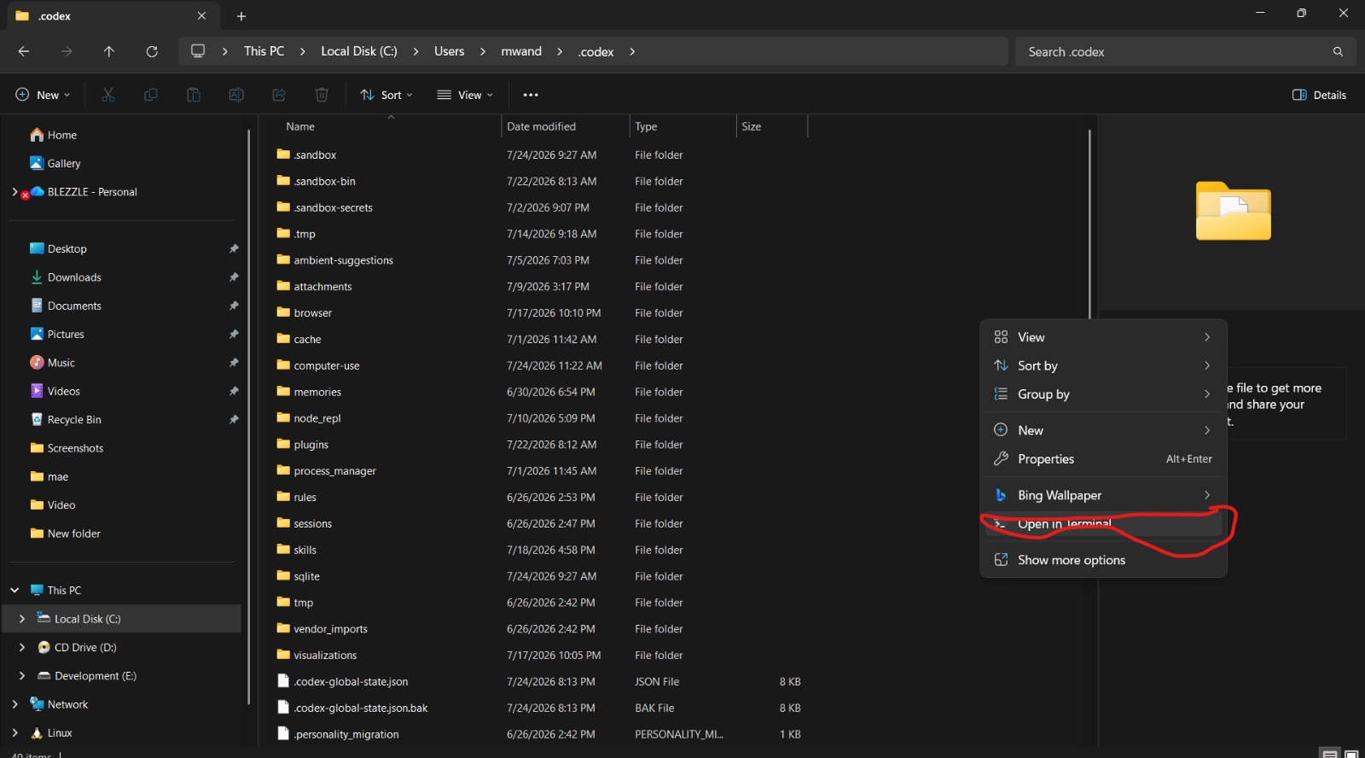
Task: Open Home in the navigation pane
Action: point(53,135)
